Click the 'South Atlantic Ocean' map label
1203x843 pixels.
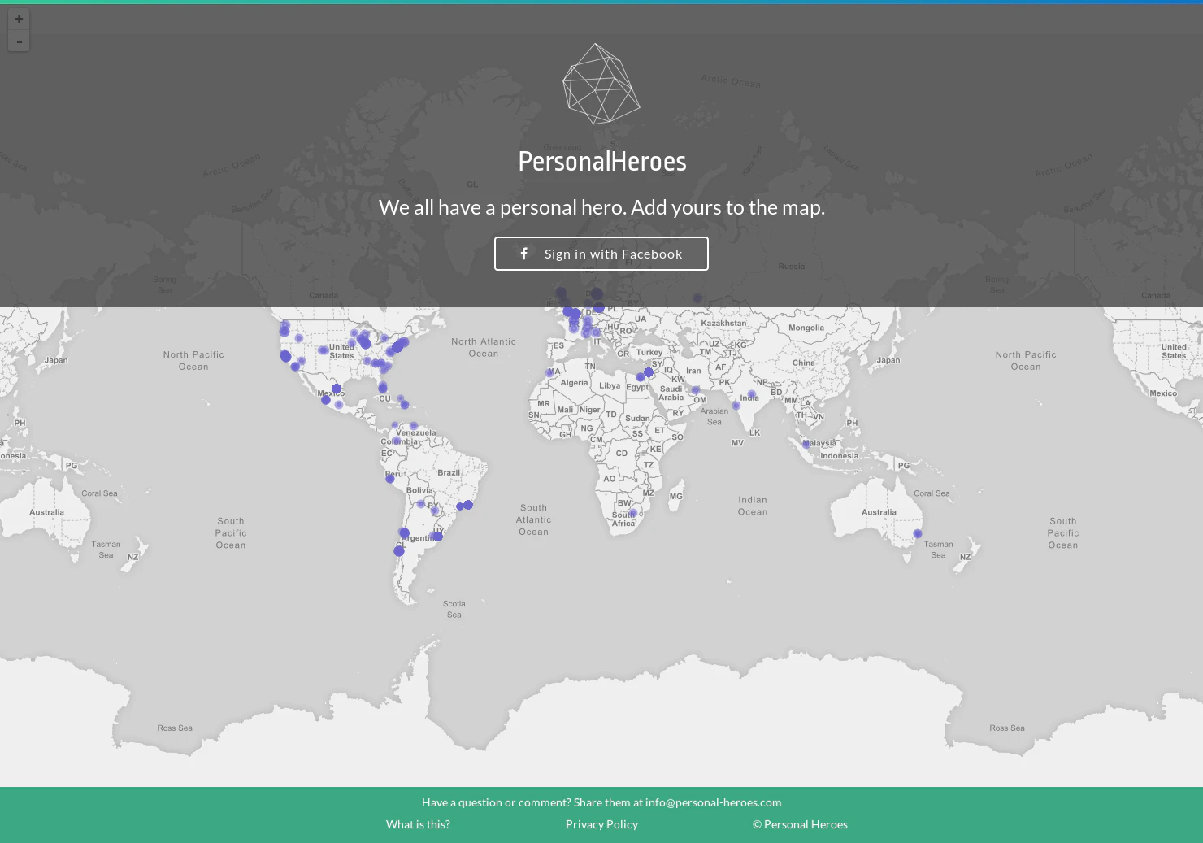coord(533,519)
